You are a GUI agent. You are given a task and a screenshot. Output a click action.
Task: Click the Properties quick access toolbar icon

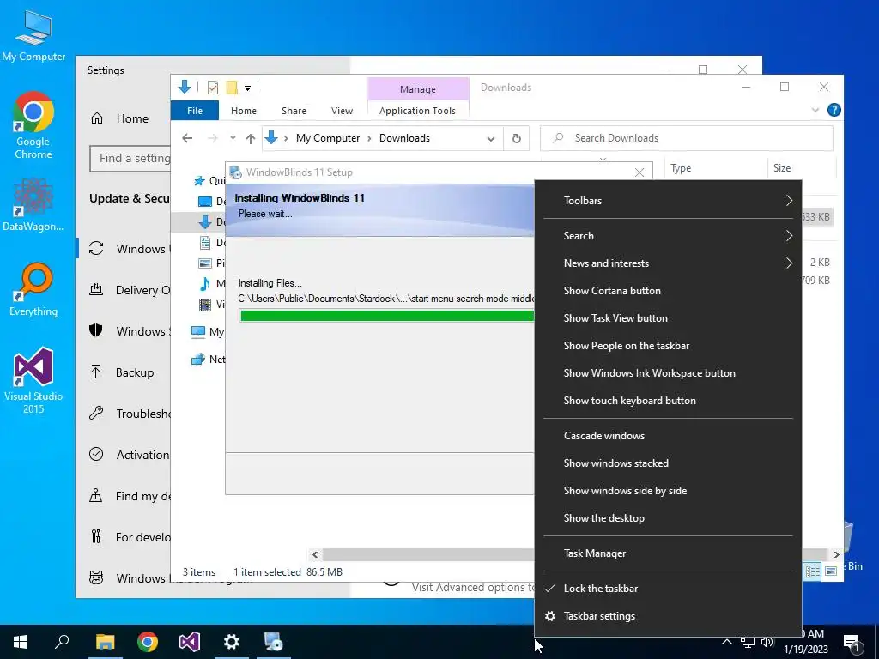pos(213,88)
